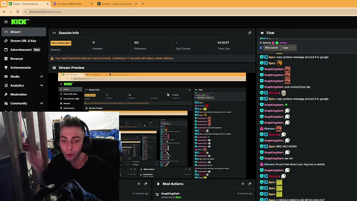Expand the Community sidebar section
This screenshot has height=201, width=357.
pos(42,103)
